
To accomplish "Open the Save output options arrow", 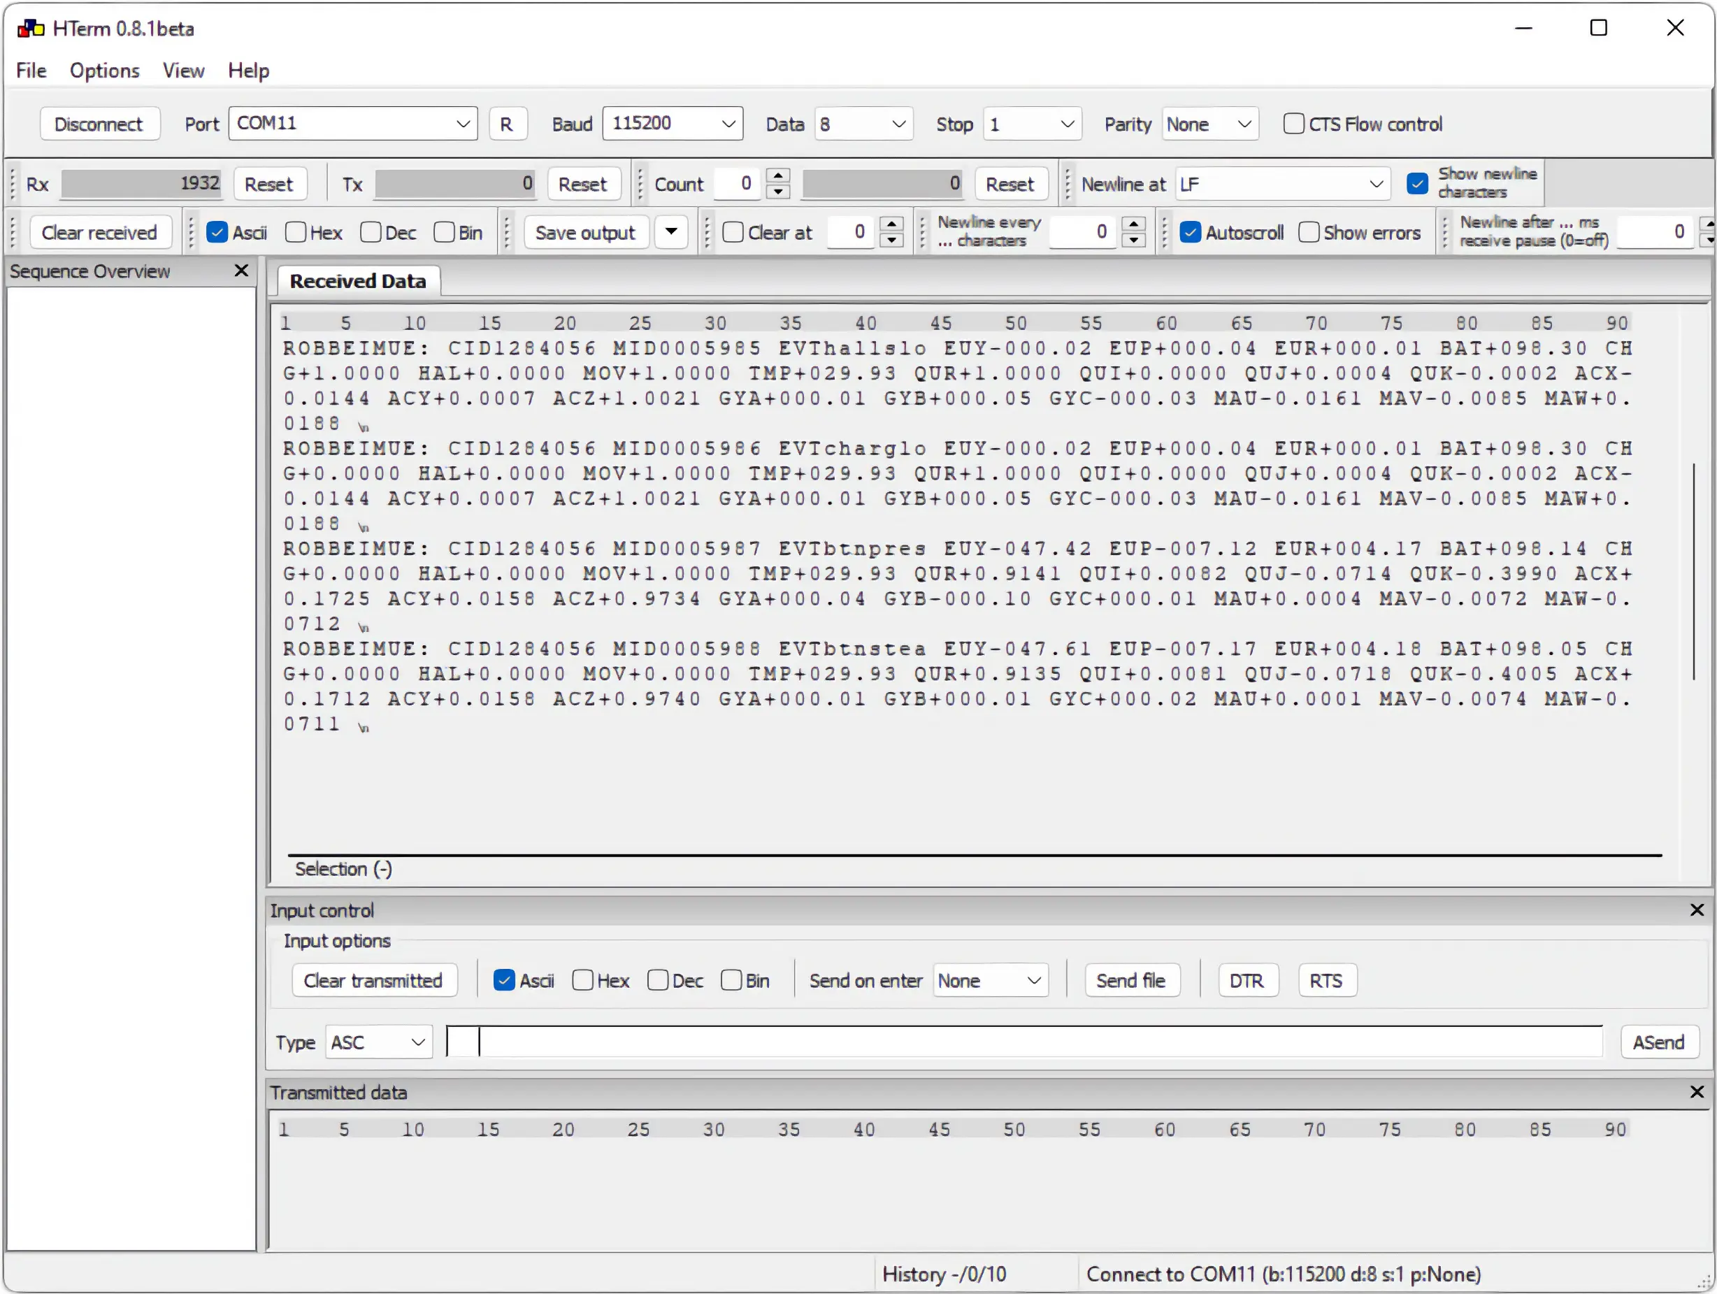I will pyautogui.click(x=670, y=232).
